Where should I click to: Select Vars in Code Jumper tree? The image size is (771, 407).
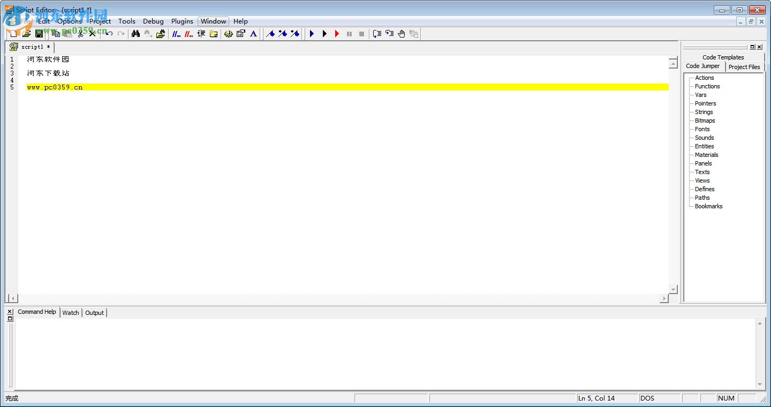[x=701, y=95]
